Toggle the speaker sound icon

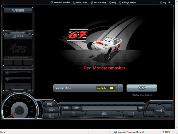74,113
